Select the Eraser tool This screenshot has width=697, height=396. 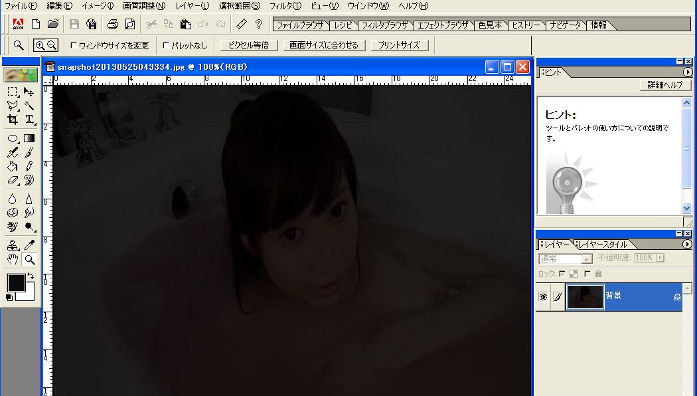click(x=13, y=180)
